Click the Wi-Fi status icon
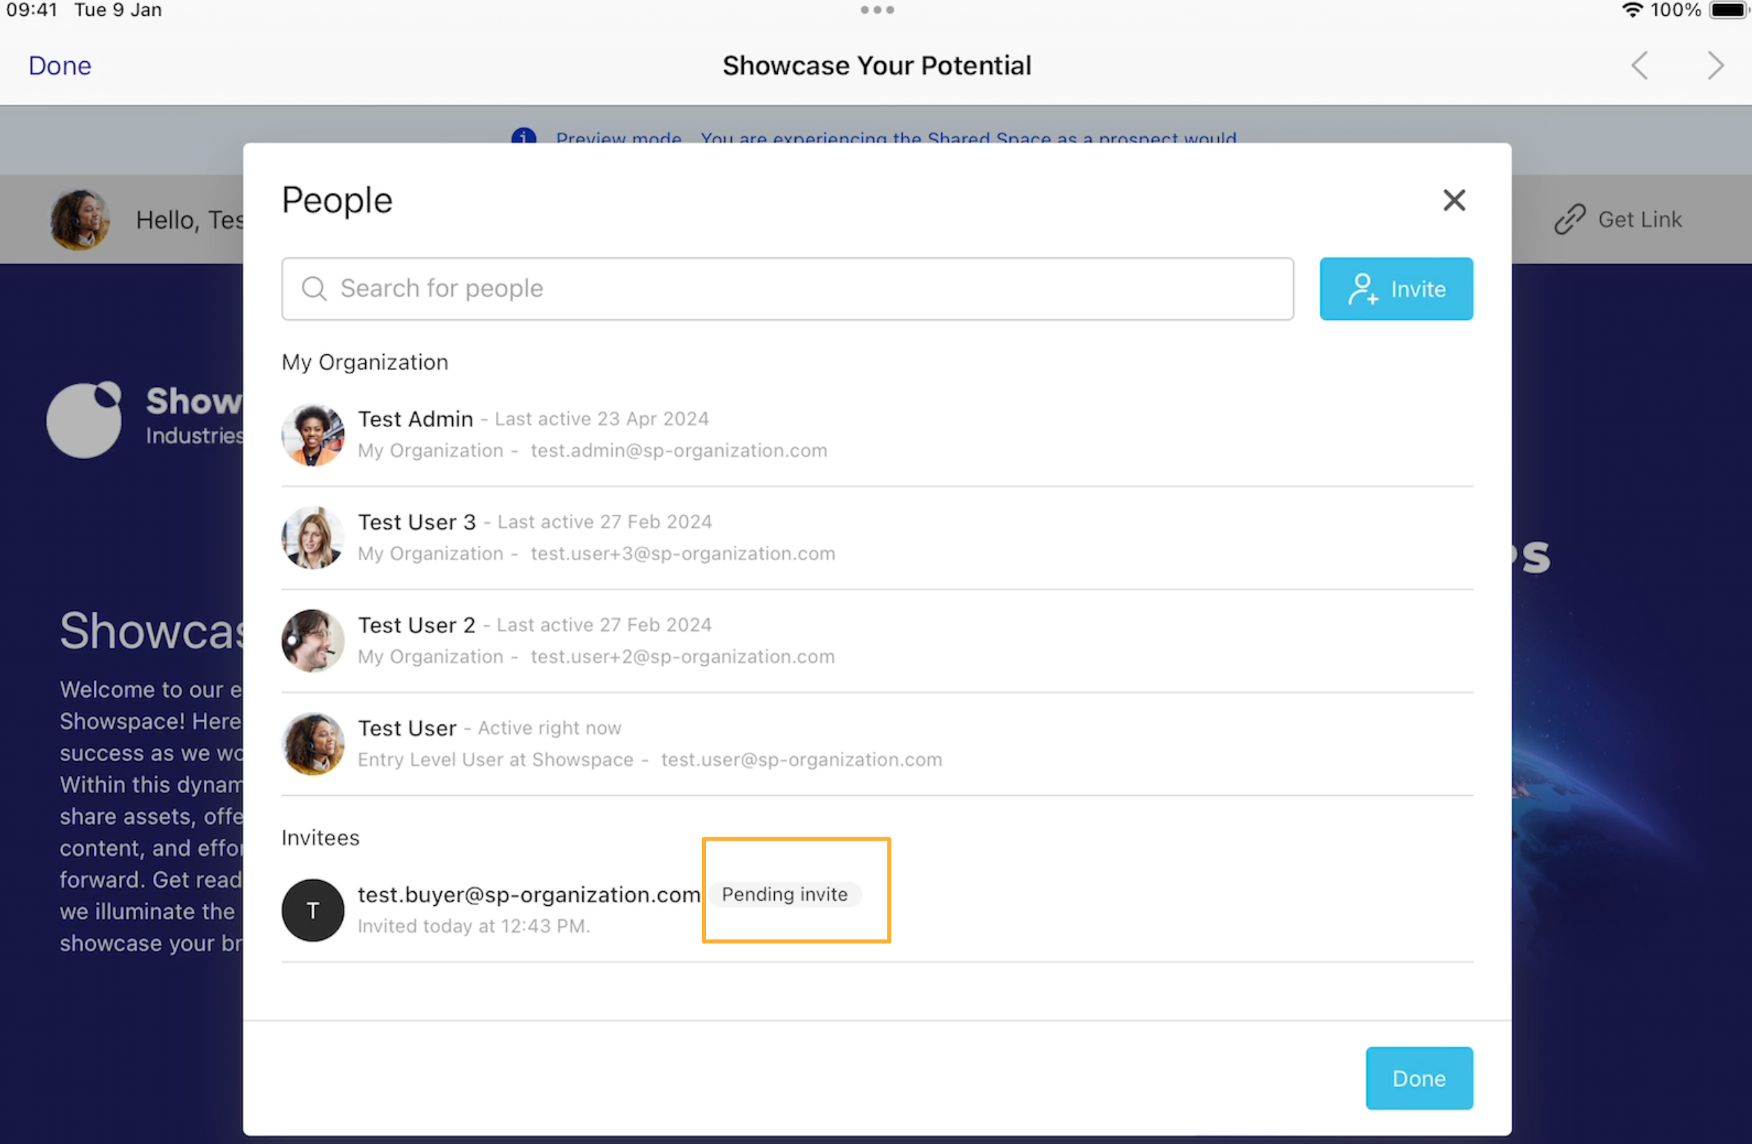This screenshot has width=1752, height=1144. coord(1632,10)
